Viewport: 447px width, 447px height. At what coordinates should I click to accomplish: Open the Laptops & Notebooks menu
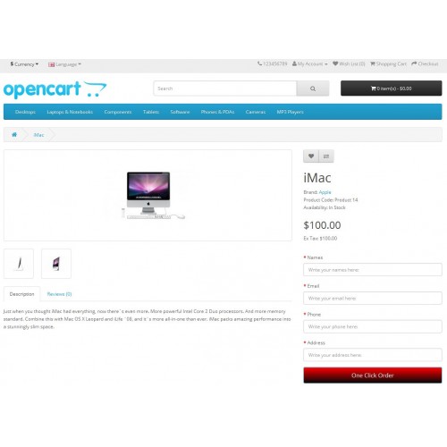point(70,112)
